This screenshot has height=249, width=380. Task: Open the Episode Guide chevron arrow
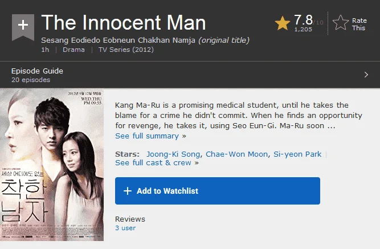pos(366,75)
